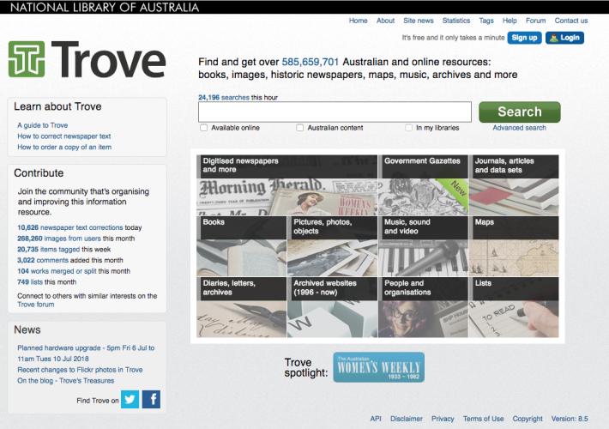Open People and organisations tile

coord(423,307)
